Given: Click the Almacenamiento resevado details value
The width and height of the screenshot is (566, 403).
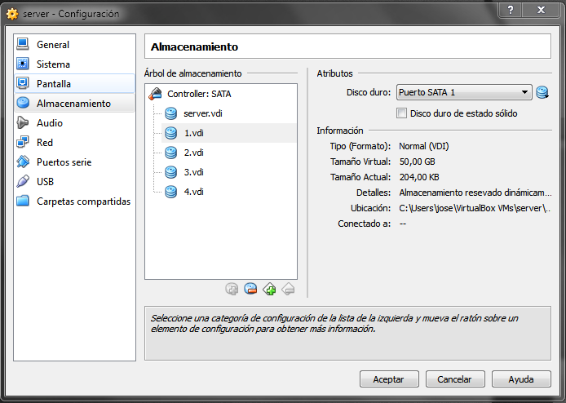Looking at the screenshot, I should click(x=475, y=193).
